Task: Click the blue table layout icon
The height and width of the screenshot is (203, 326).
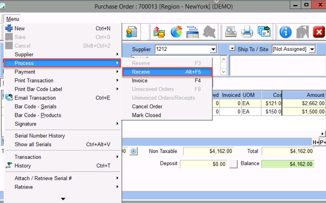Action: pyautogui.click(x=192, y=32)
